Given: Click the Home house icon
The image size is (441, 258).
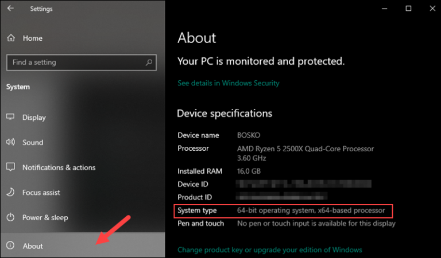Looking at the screenshot, I should coord(11,38).
